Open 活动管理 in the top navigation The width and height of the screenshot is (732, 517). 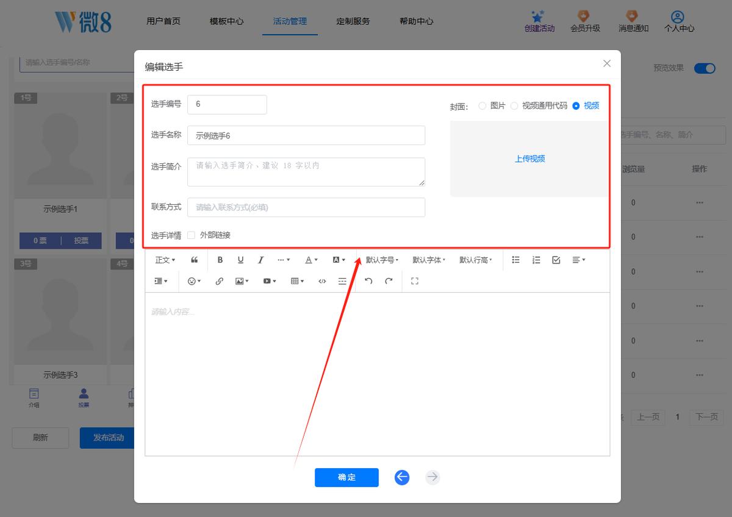(x=290, y=21)
